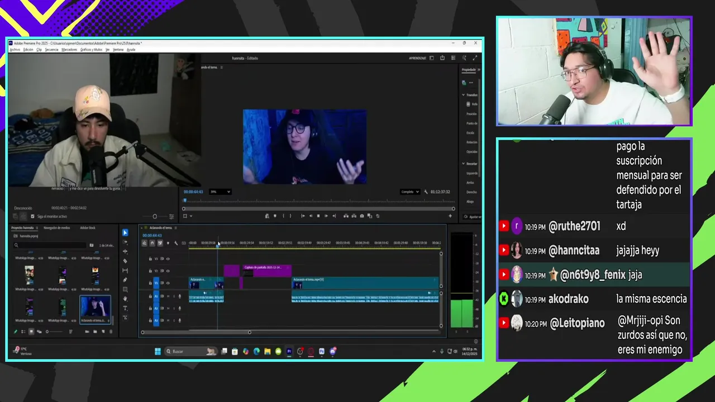This screenshot has width=715, height=402.
Task: Open timeline wrench display settings
Action: (x=176, y=243)
